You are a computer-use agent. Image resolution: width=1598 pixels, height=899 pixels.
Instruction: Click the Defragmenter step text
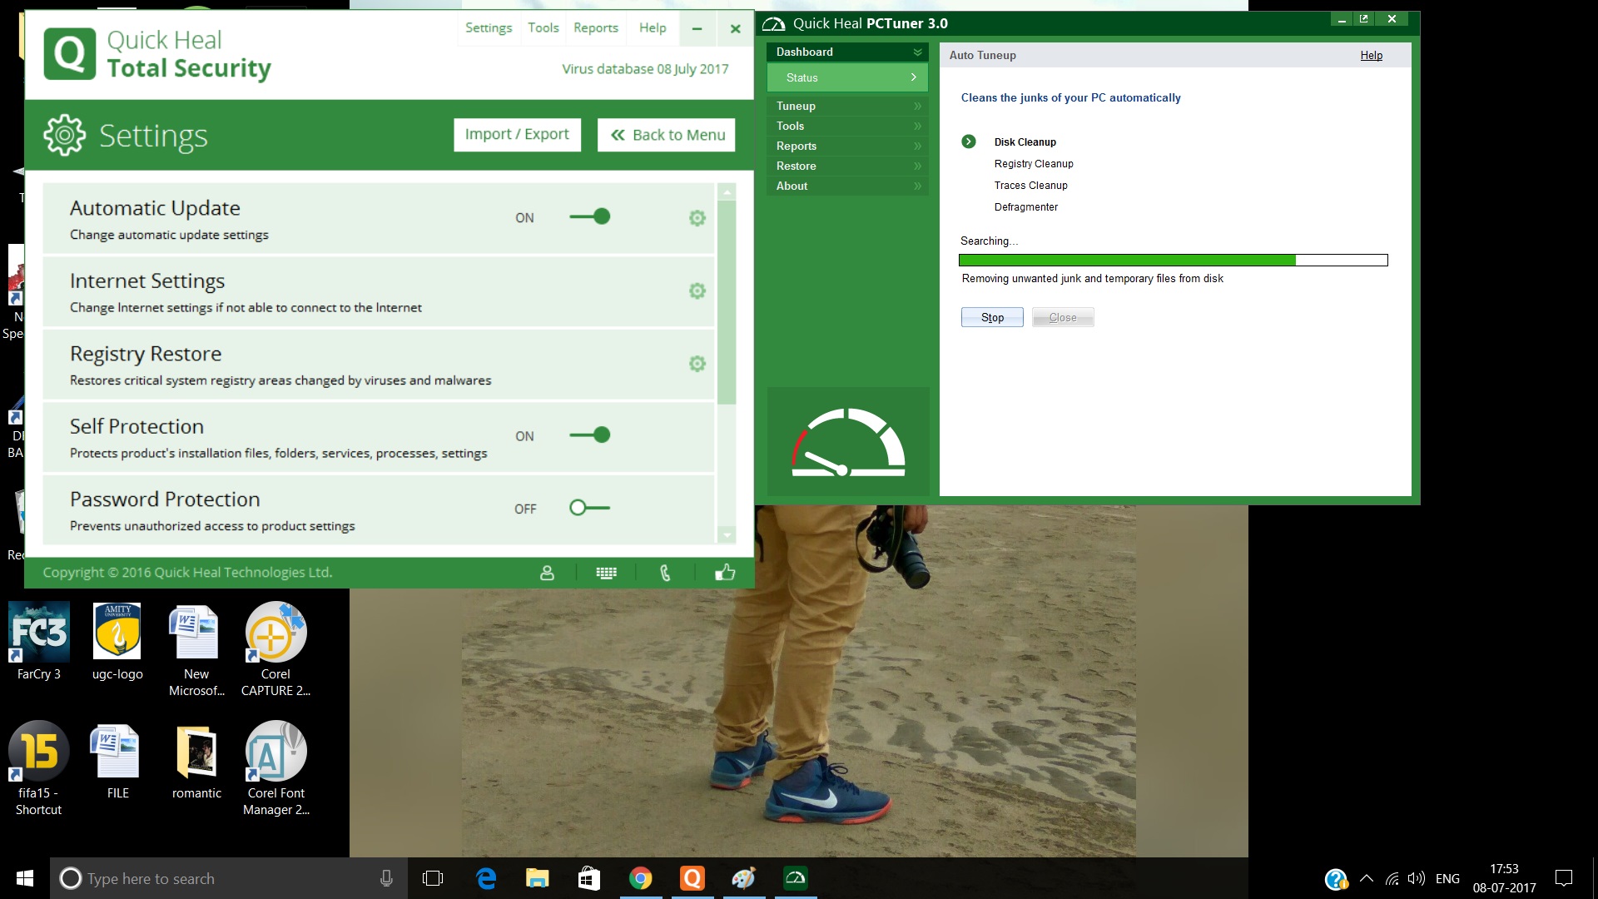click(1025, 207)
